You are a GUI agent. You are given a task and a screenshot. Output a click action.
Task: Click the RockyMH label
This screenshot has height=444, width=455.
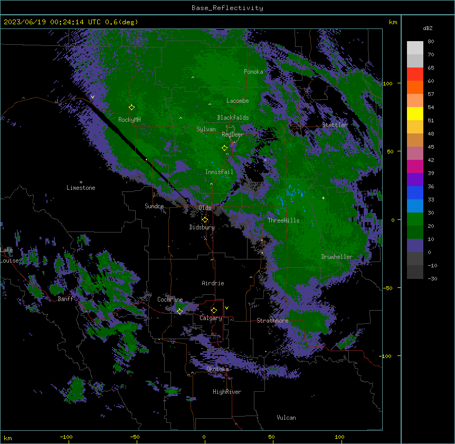(129, 120)
